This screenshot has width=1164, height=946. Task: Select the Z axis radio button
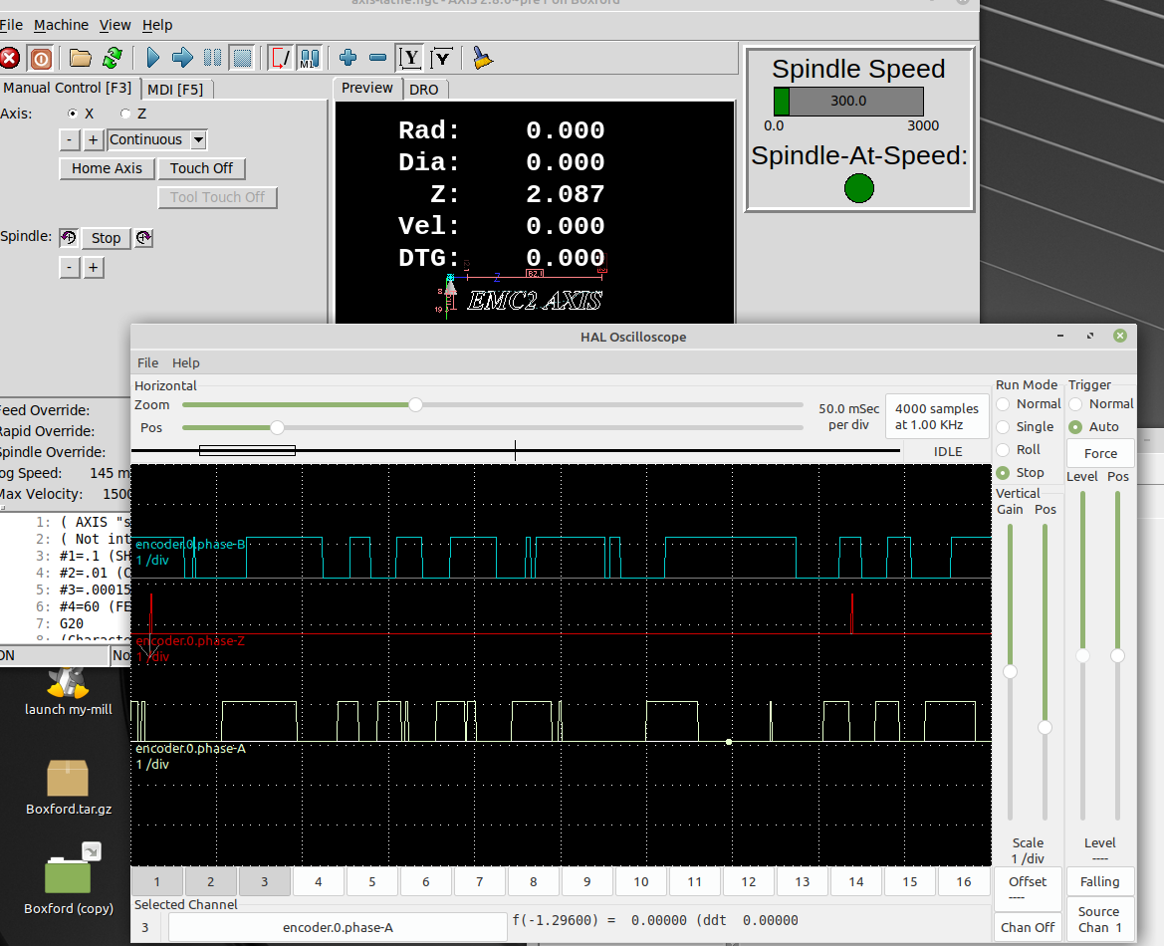point(126,114)
